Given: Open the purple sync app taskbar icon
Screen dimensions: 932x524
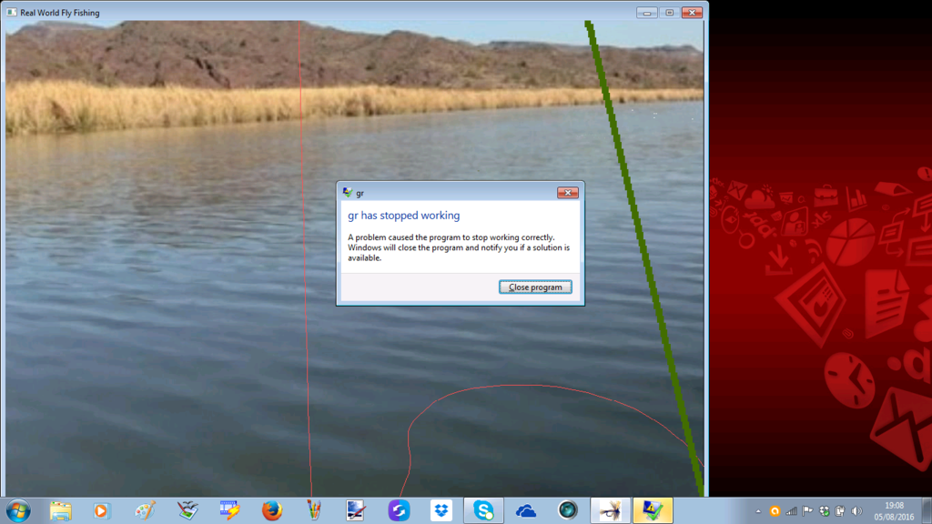Looking at the screenshot, I should coord(399,510).
